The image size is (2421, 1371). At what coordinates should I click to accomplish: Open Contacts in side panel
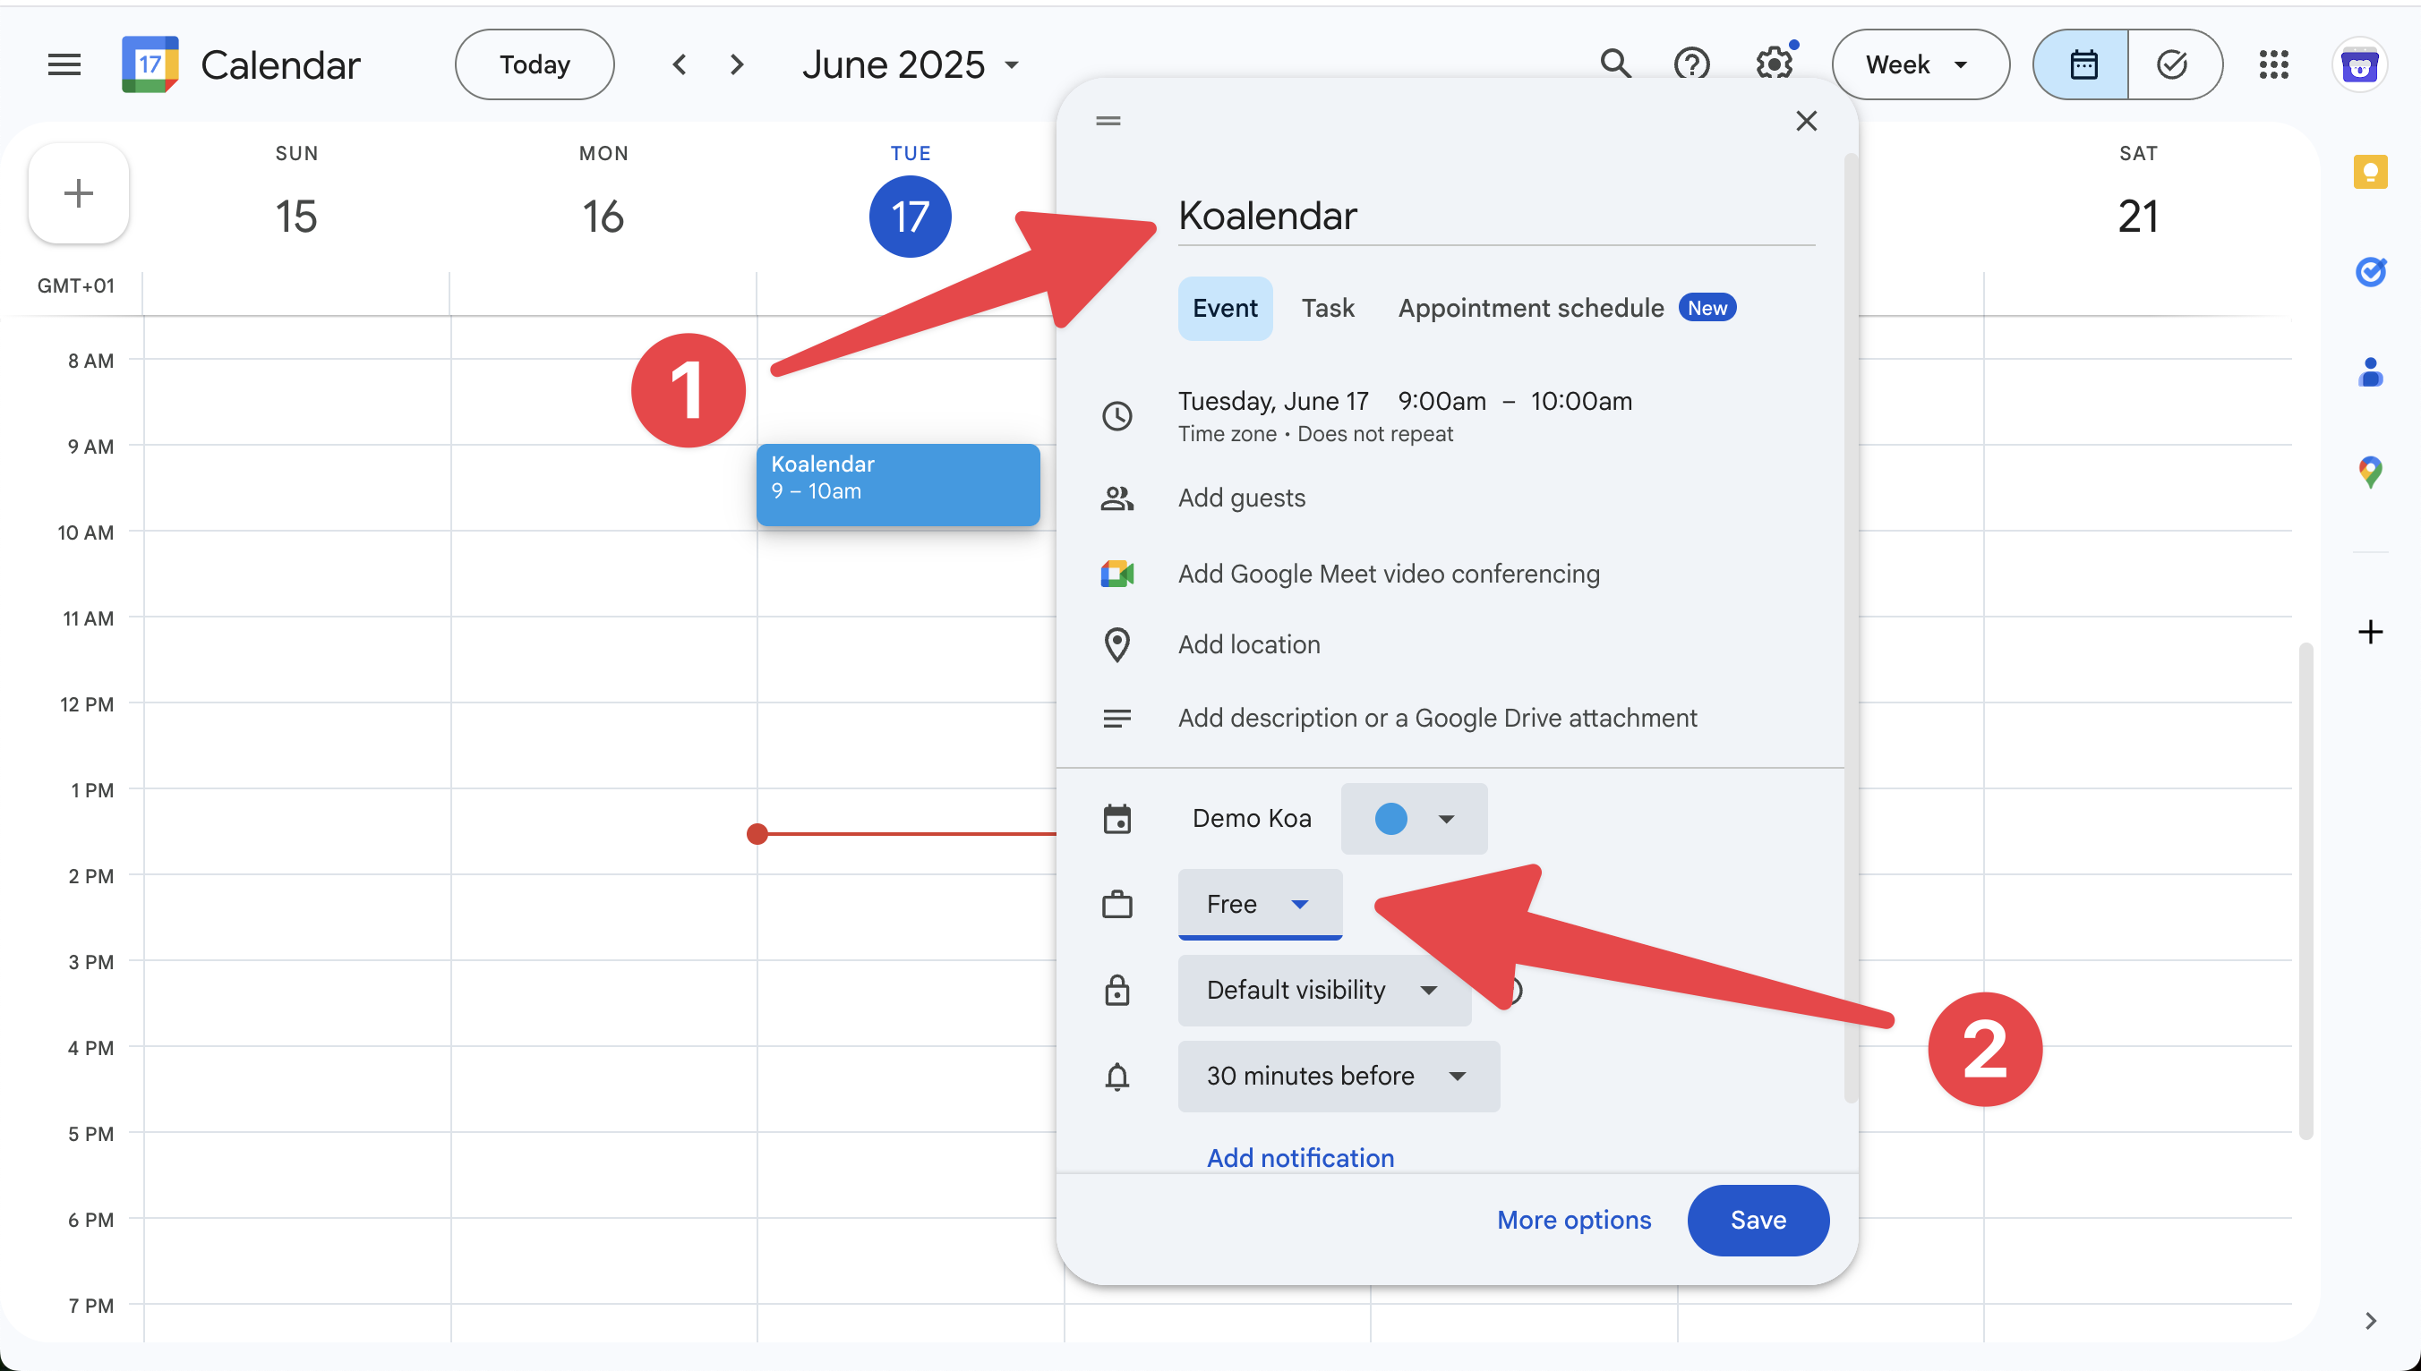tap(2370, 372)
